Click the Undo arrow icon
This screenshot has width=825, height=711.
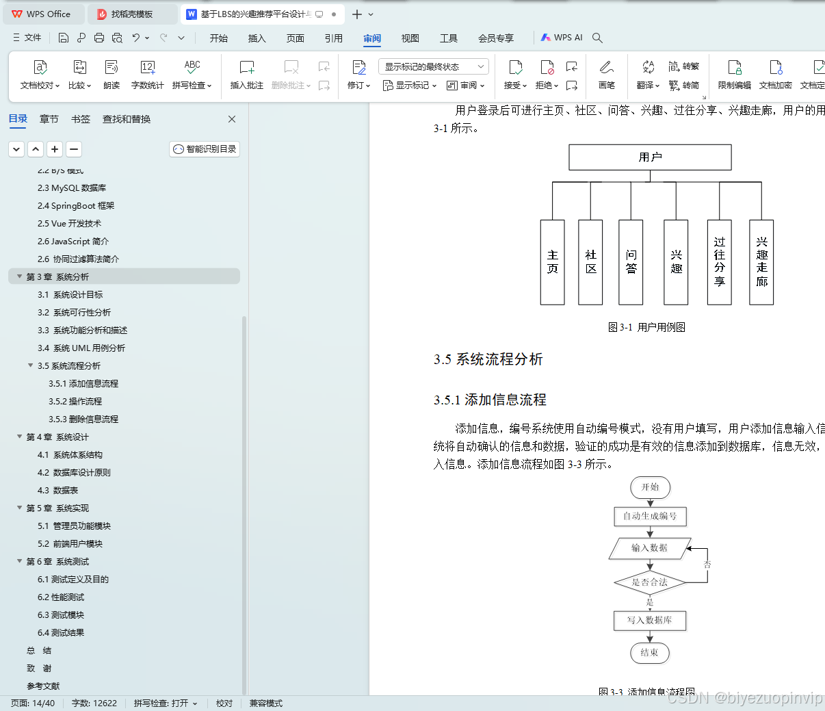pos(136,38)
